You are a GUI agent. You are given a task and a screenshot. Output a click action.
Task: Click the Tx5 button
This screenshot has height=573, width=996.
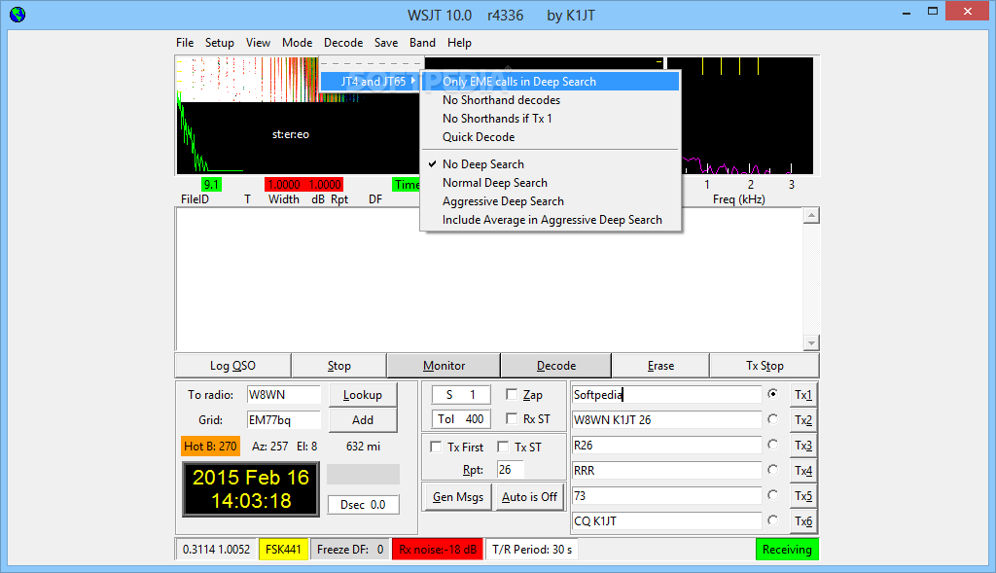[x=803, y=495]
